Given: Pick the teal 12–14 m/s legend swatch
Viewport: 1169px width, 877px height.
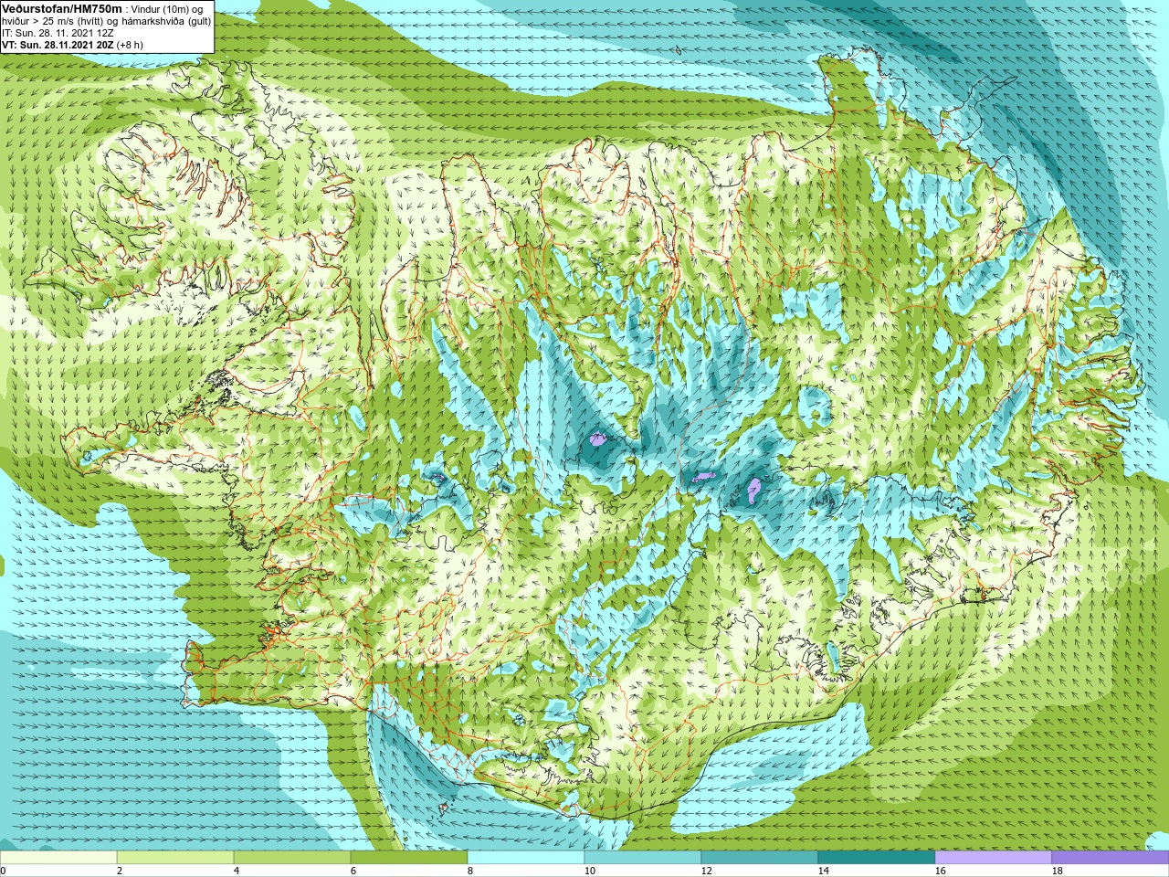Looking at the screenshot, I should point(760,858).
